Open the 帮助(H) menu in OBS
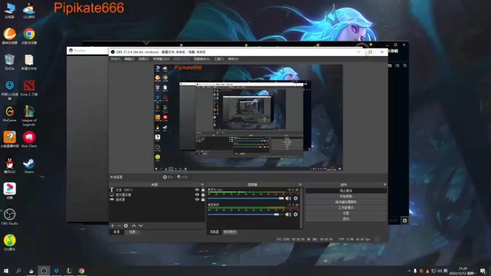 click(x=233, y=59)
